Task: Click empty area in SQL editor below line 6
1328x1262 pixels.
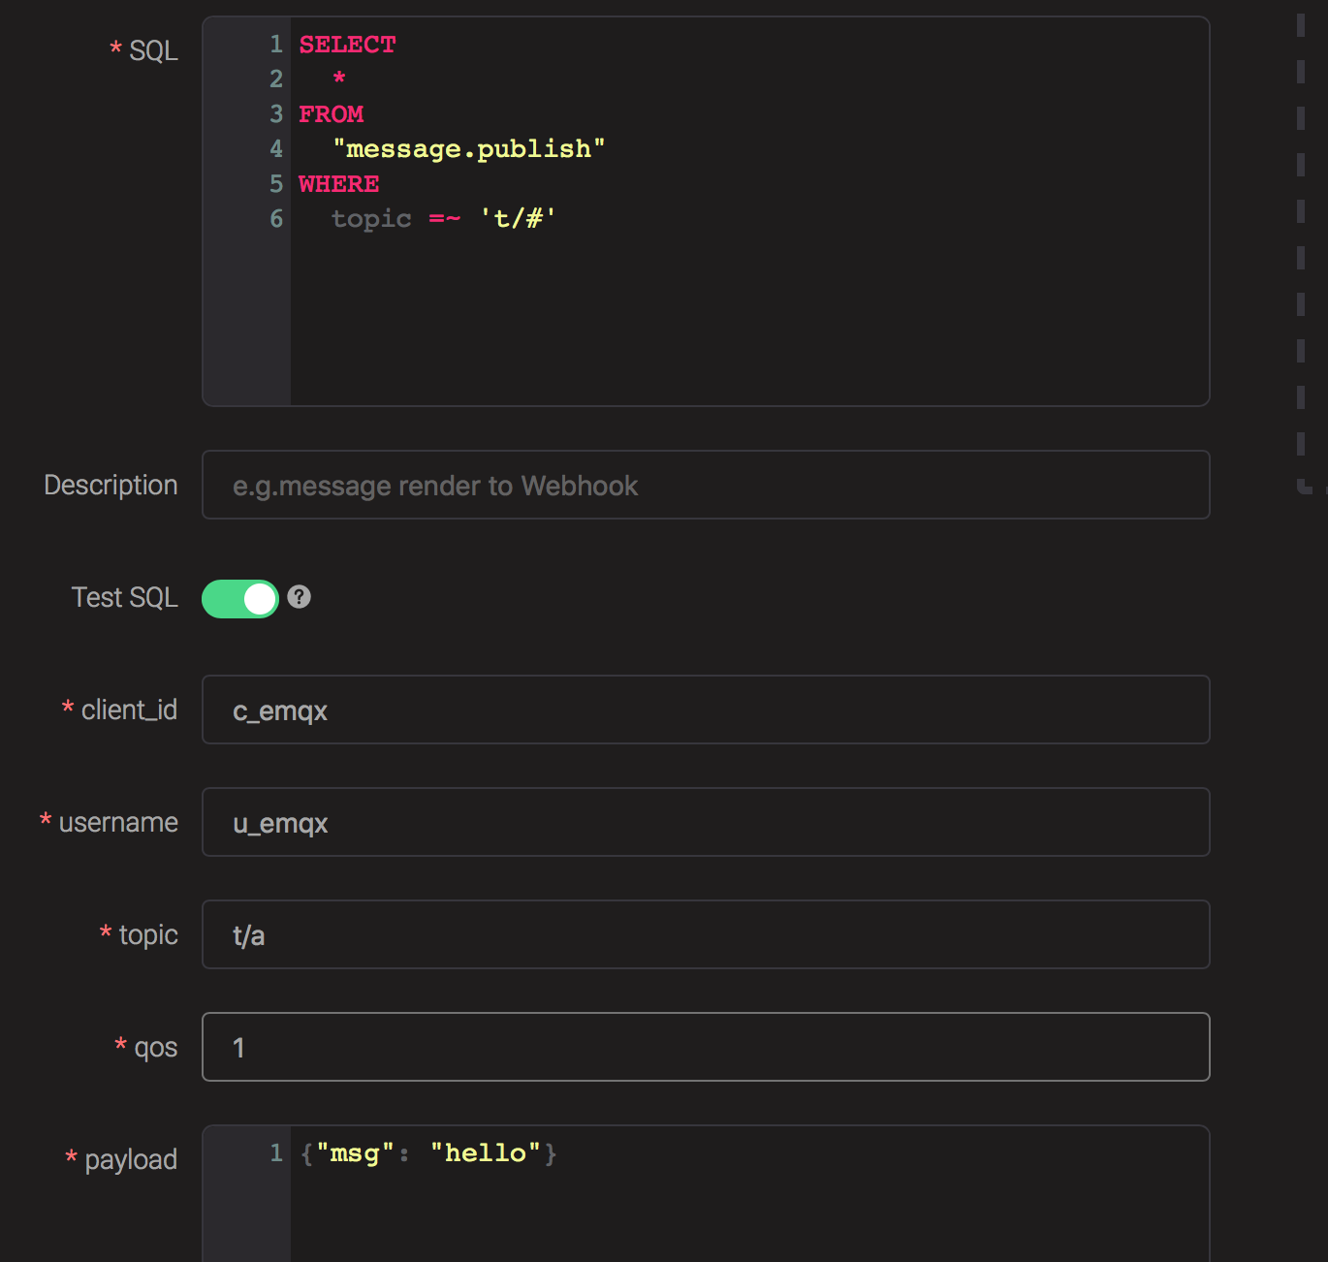Action: [x=749, y=320]
